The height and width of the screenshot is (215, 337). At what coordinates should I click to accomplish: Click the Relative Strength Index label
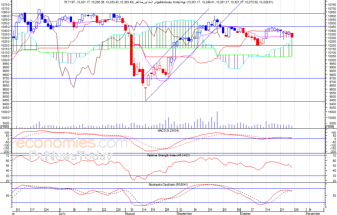point(168,155)
